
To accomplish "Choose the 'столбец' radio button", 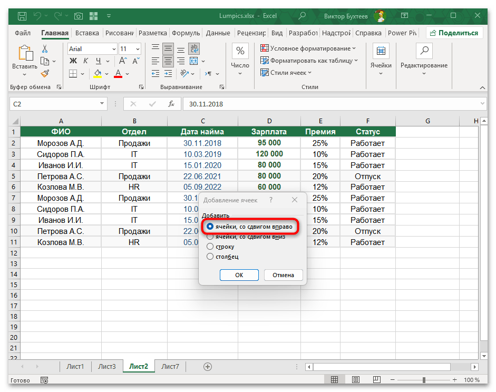I will (x=210, y=257).
